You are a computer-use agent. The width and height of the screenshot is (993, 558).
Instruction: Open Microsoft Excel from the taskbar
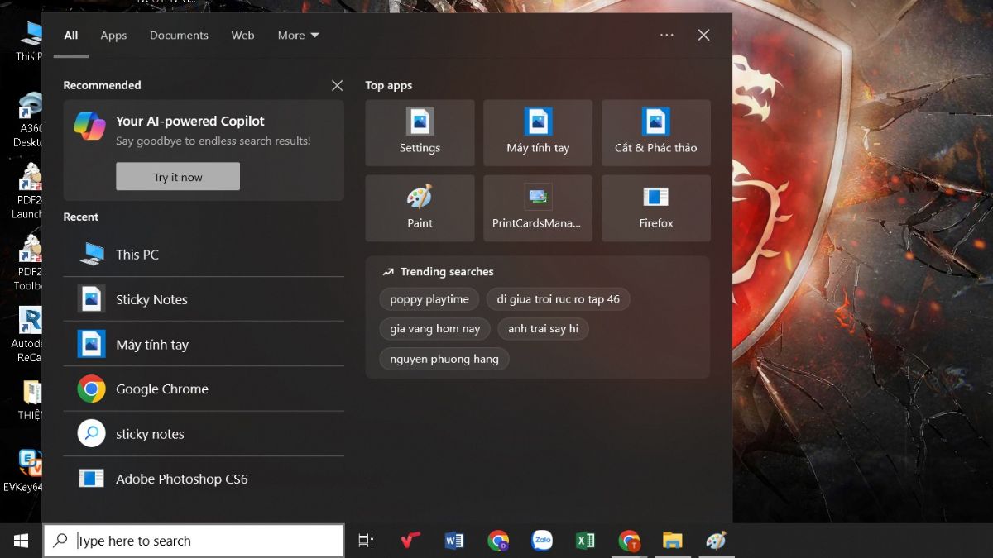pos(586,541)
